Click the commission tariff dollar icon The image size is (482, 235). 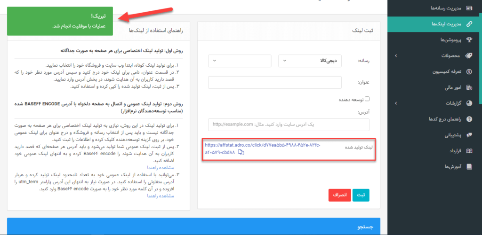(469, 71)
